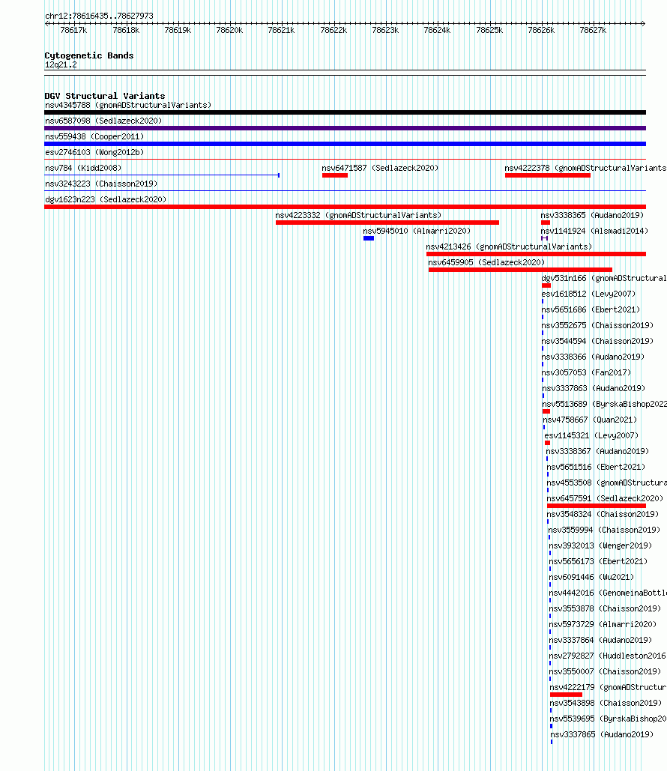Click esv1145321 (Levy2007) label
The width and height of the screenshot is (667, 771).
click(591, 435)
